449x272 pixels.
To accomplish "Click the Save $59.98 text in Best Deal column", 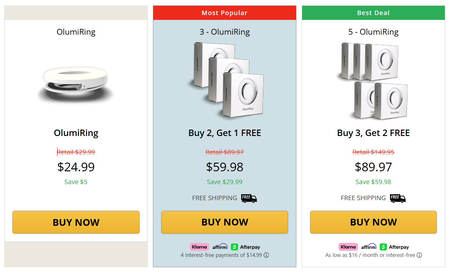I will pyautogui.click(x=373, y=182).
